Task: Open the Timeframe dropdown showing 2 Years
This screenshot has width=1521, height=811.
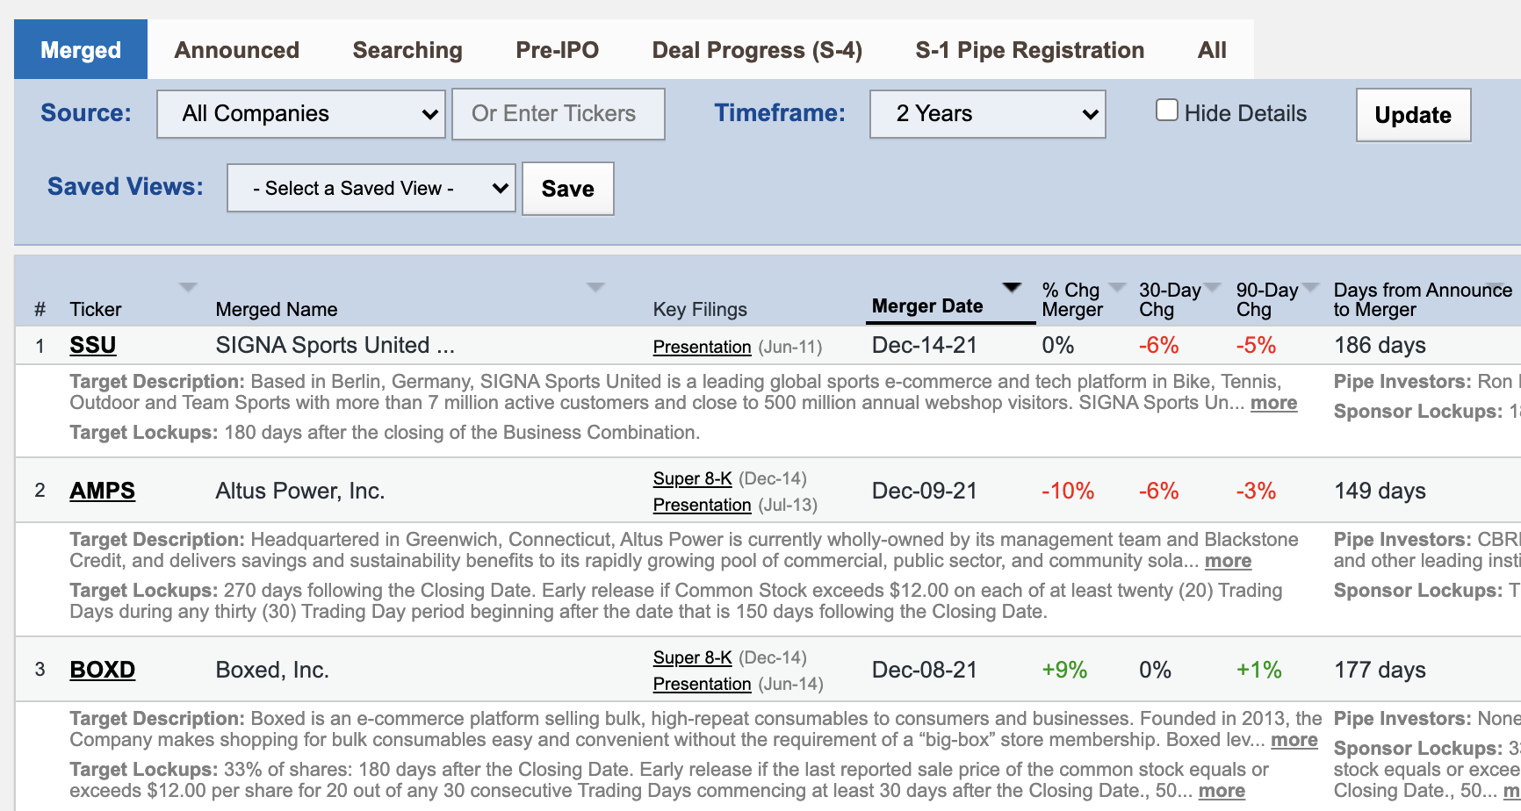Action: click(987, 113)
